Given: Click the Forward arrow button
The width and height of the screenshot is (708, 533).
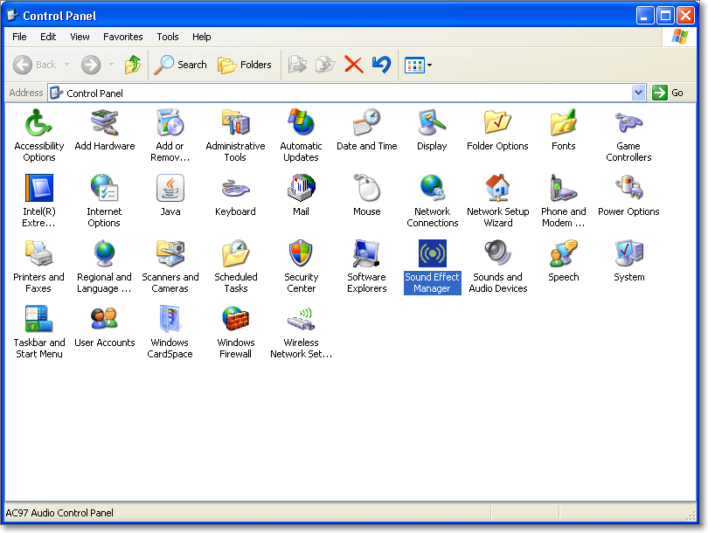Looking at the screenshot, I should click(91, 65).
